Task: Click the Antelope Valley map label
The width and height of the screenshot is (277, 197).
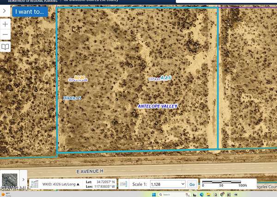Action: [157, 106]
